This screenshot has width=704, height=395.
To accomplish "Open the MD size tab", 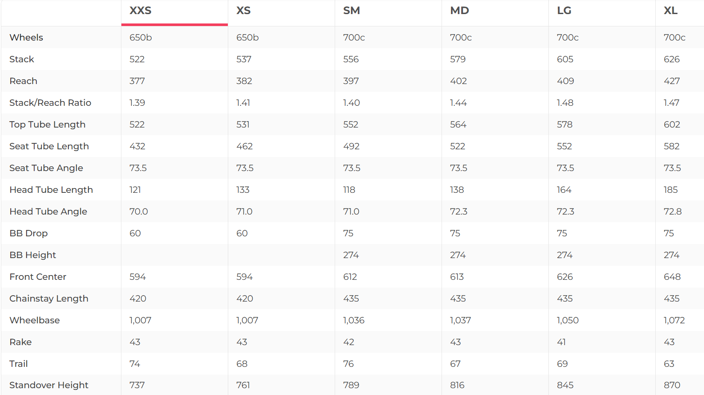I will [x=460, y=11].
